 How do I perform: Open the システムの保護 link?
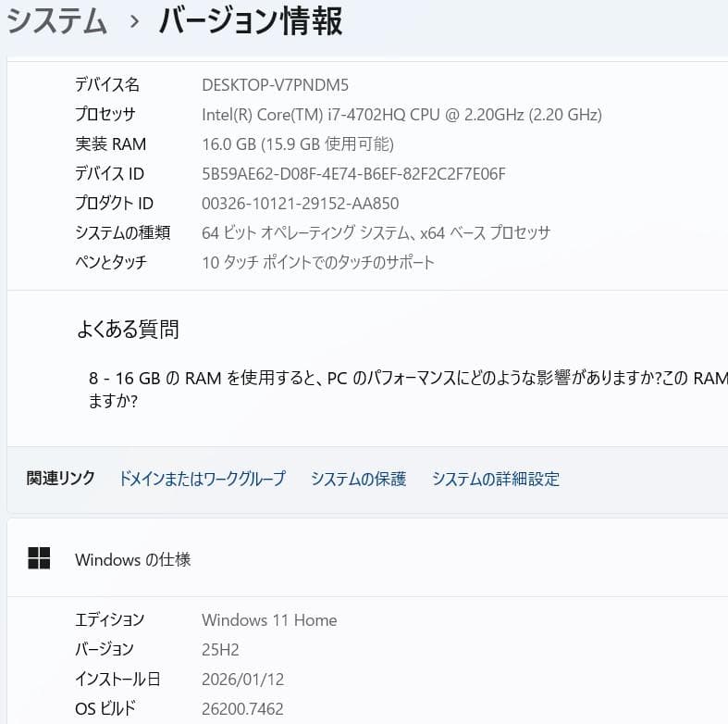click(358, 478)
